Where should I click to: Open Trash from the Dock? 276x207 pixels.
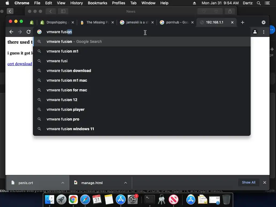tap(226, 199)
